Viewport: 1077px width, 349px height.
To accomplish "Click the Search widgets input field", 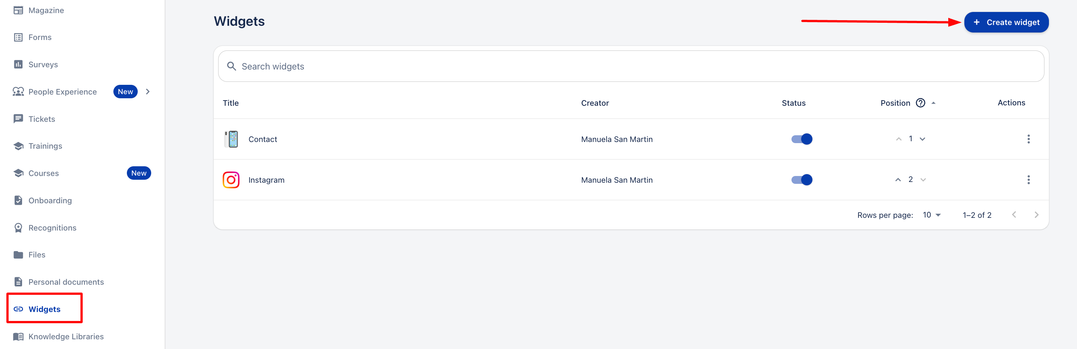I will click(631, 67).
